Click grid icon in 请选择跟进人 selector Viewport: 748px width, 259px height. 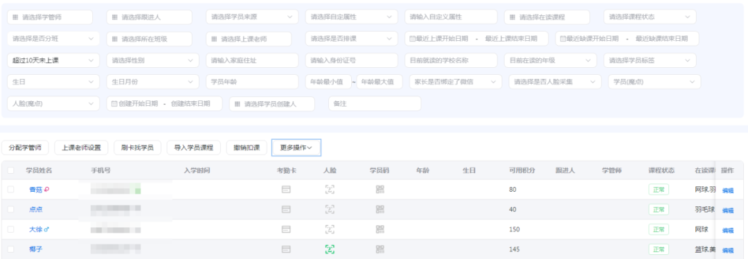click(115, 17)
